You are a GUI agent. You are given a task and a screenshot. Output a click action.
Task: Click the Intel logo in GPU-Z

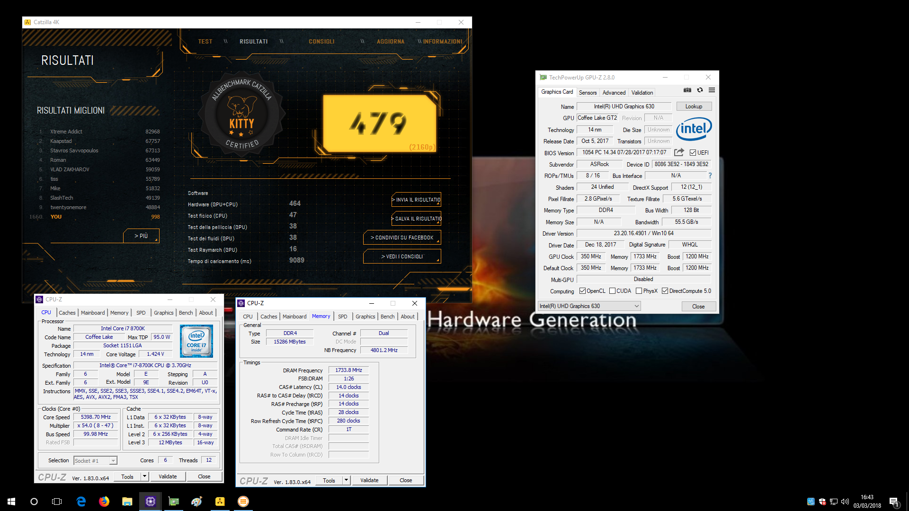[694, 129]
